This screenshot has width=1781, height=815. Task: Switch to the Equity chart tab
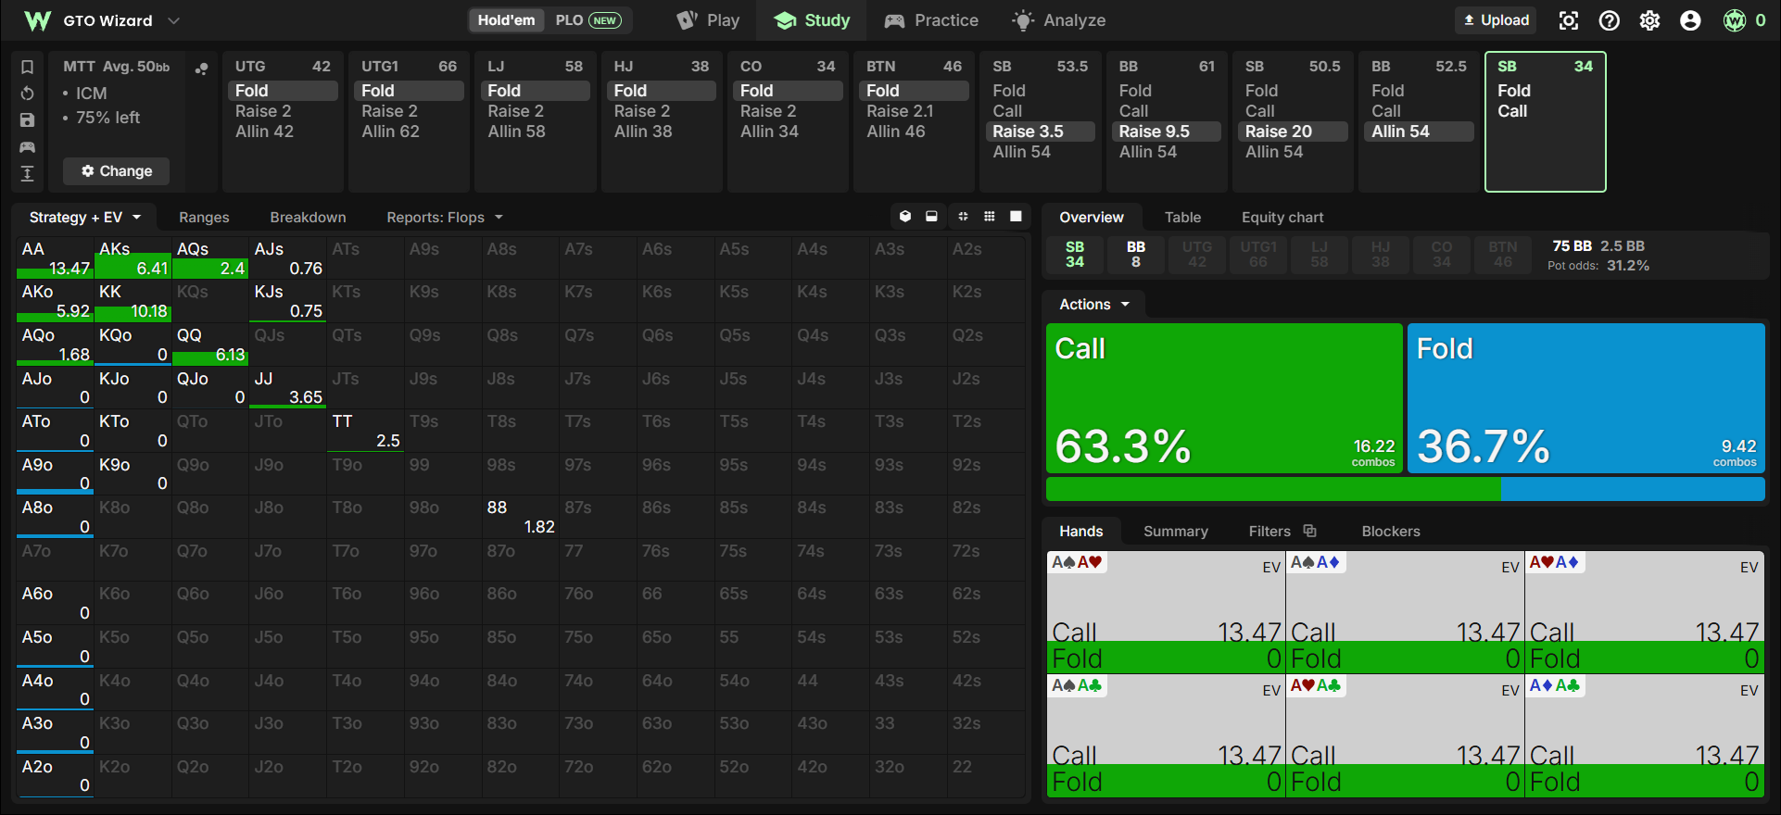pyautogui.click(x=1282, y=217)
